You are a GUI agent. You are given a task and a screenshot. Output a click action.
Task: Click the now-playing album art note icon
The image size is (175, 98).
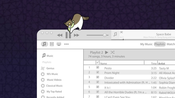pyautogui.click(x=115, y=34)
